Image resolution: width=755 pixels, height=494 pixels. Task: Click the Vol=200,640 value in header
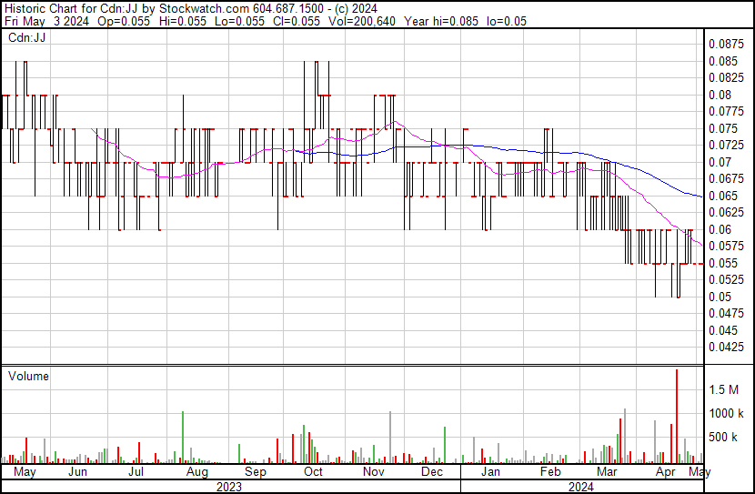tap(362, 21)
